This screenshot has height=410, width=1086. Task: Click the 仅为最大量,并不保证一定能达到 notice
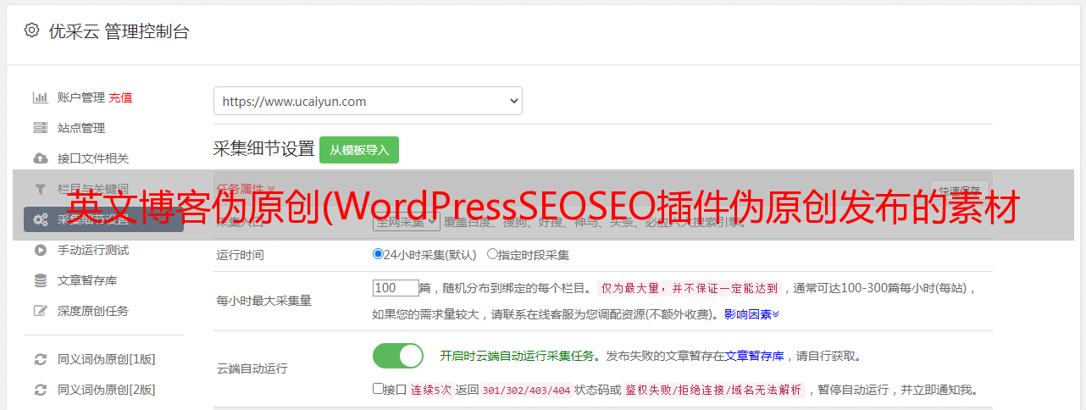(690, 288)
